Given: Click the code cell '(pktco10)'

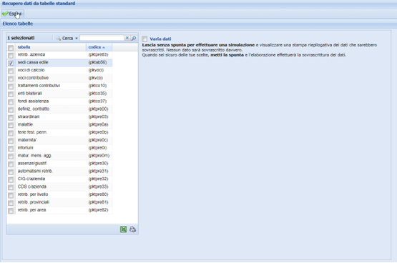Looking at the screenshot, I should [97, 86].
